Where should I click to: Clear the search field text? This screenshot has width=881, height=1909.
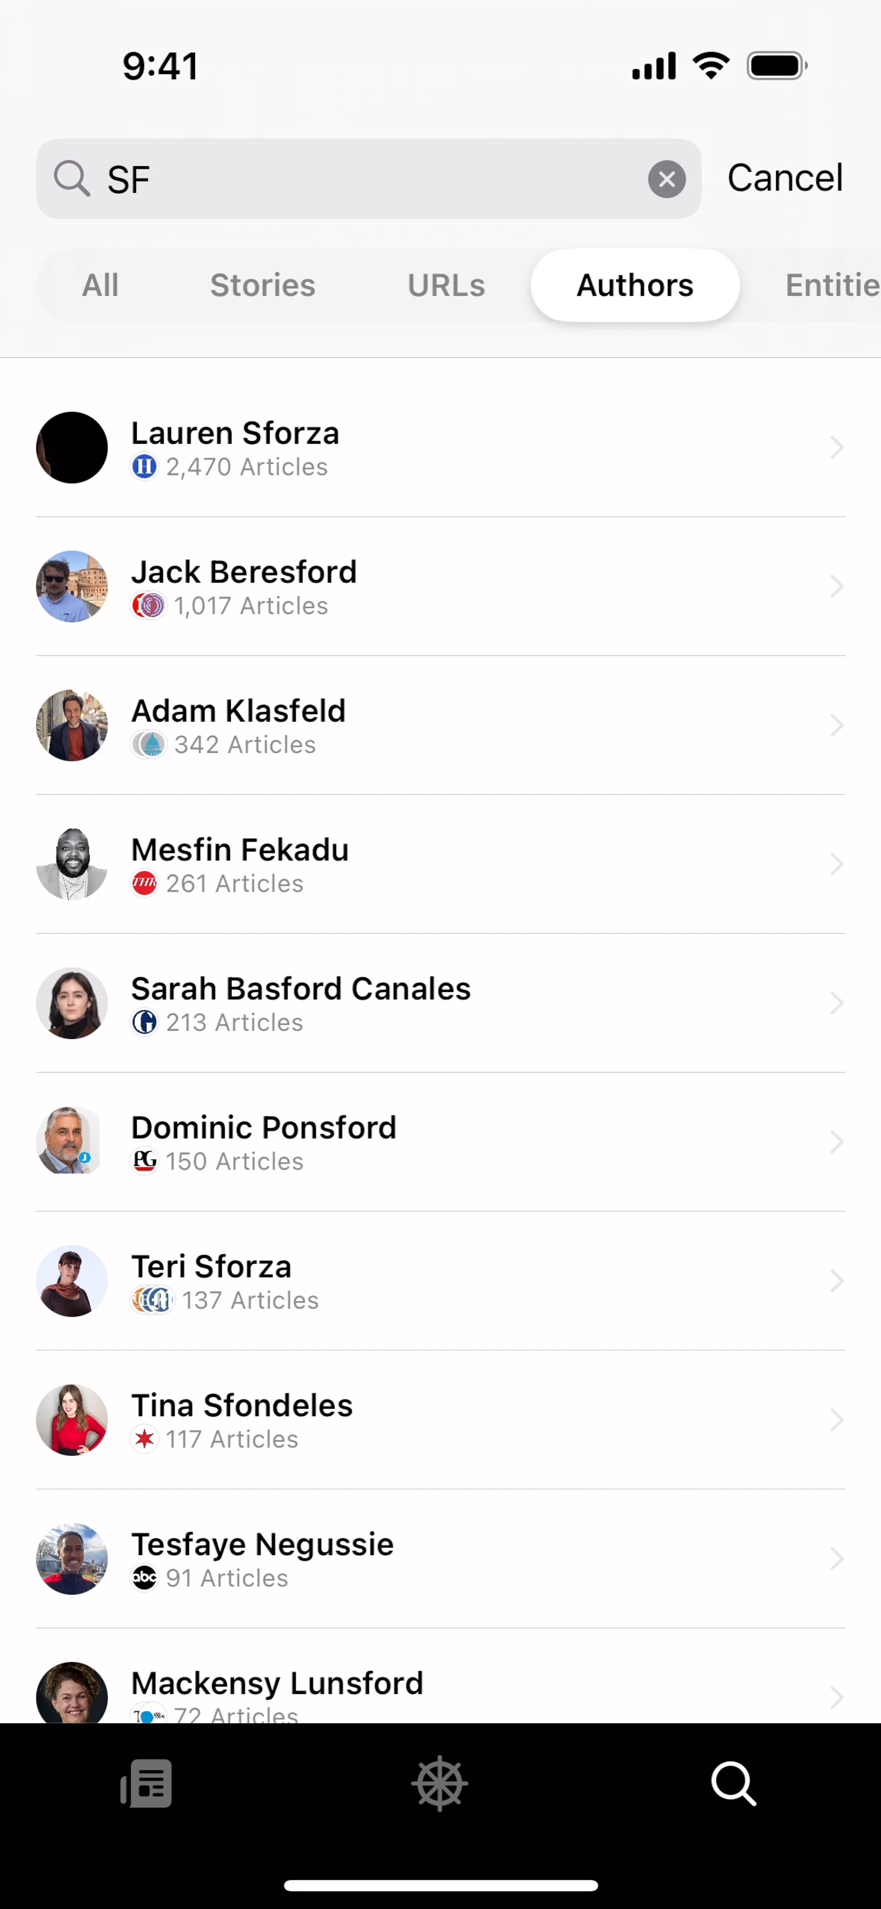pyautogui.click(x=666, y=179)
